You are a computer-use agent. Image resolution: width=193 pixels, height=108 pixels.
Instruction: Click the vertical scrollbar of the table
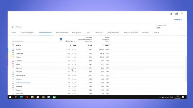(x=186, y=69)
